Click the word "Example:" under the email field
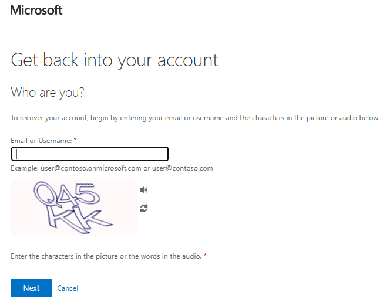Viewport: 390px width, 306px height. pos(24,168)
